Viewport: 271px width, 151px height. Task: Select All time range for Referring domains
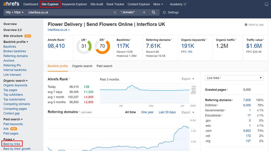[130, 112]
